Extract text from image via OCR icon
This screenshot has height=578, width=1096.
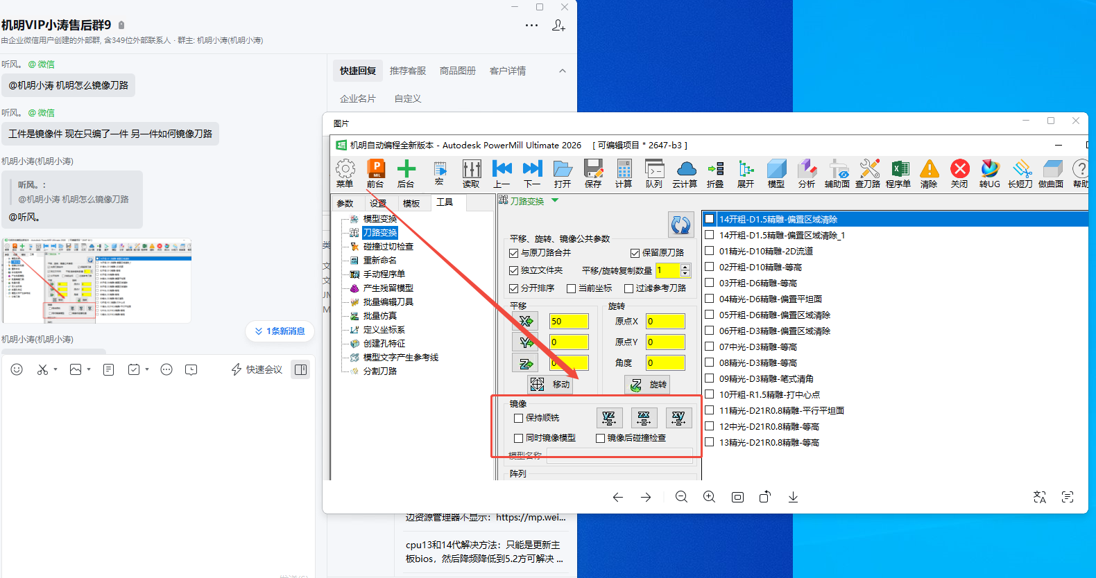click(1068, 497)
